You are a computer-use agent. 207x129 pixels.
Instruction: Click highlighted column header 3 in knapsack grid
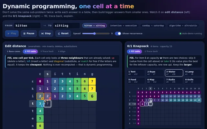[x=150, y=89]
